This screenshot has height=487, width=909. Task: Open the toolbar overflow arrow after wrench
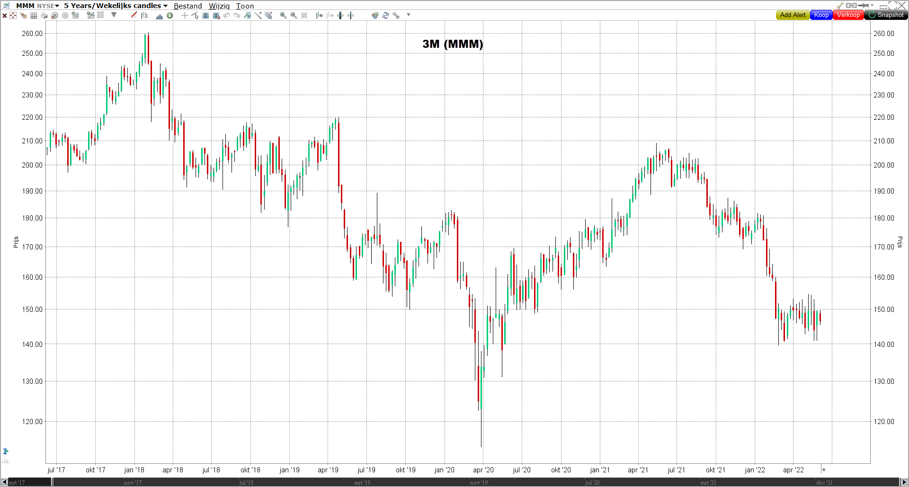(x=408, y=15)
